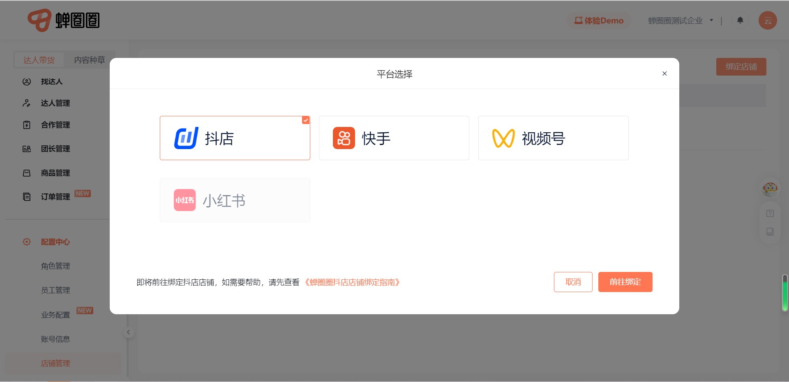Switch to 达人带货 tab

click(39, 60)
